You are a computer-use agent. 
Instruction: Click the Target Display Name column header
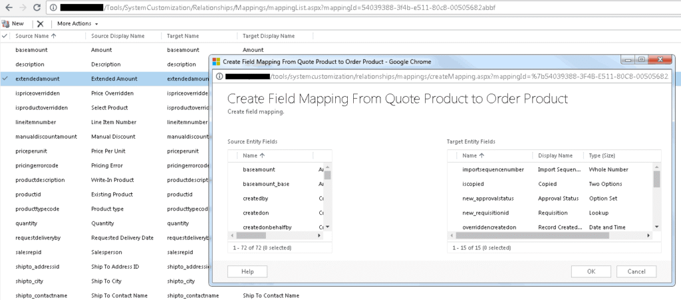(268, 36)
